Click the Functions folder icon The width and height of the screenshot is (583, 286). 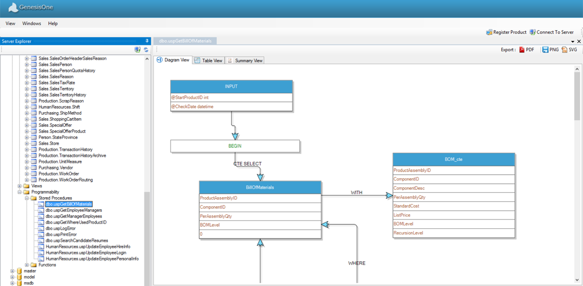pyautogui.click(x=34, y=265)
